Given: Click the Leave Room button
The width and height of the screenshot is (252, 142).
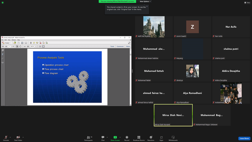Looking at the screenshot, I should pyautogui.click(x=244, y=138).
